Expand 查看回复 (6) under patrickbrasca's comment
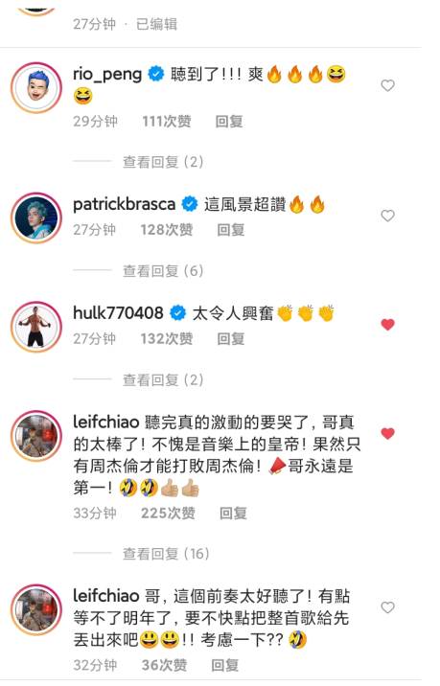 pyautogui.click(x=163, y=271)
